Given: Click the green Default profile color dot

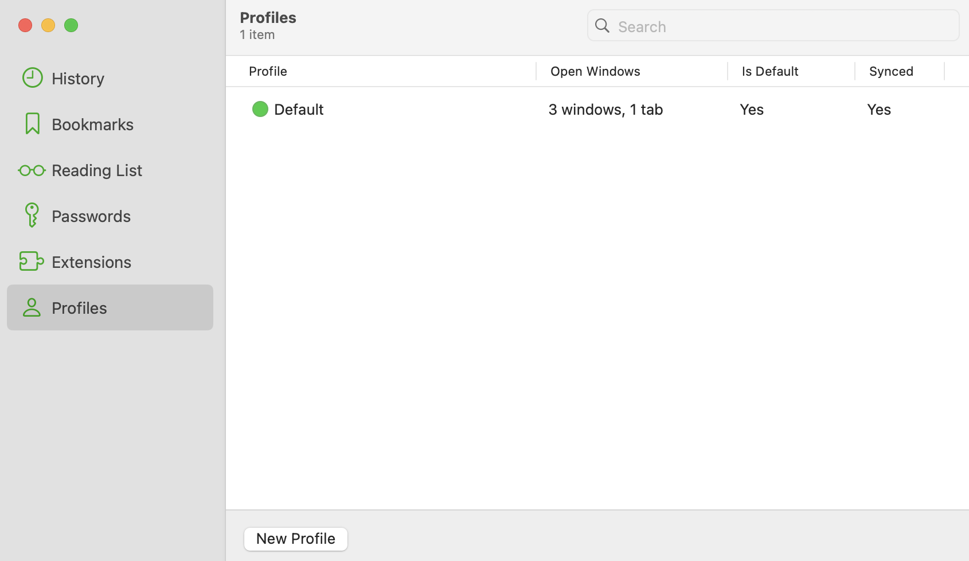Looking at the screenshot, I should [x=260, y=109].
